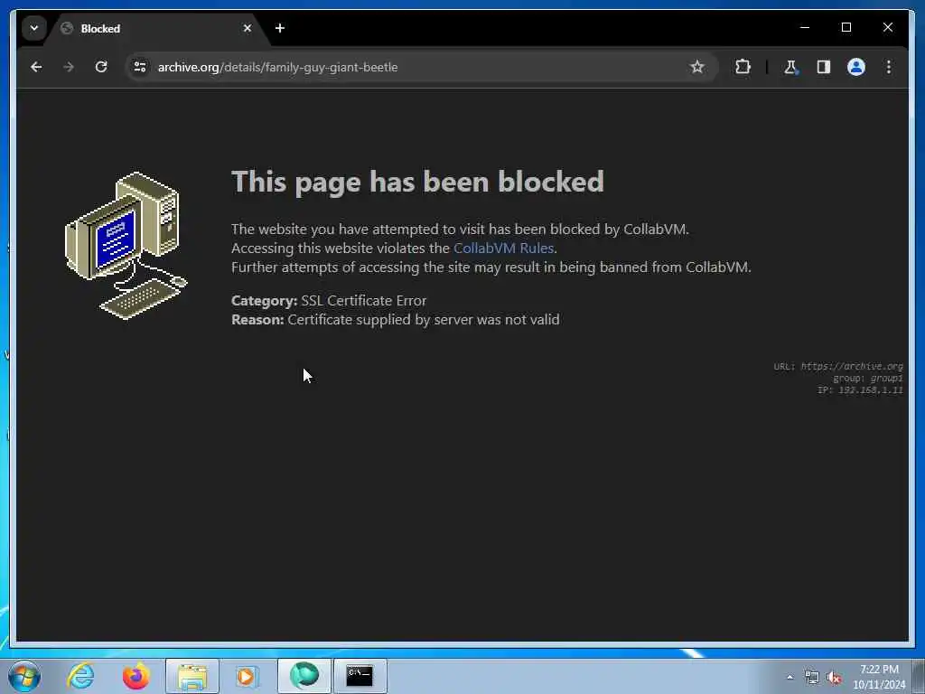Screen dimensions: 925x694
Task: Open the Windows Start menu
Action: coord(24,676)
